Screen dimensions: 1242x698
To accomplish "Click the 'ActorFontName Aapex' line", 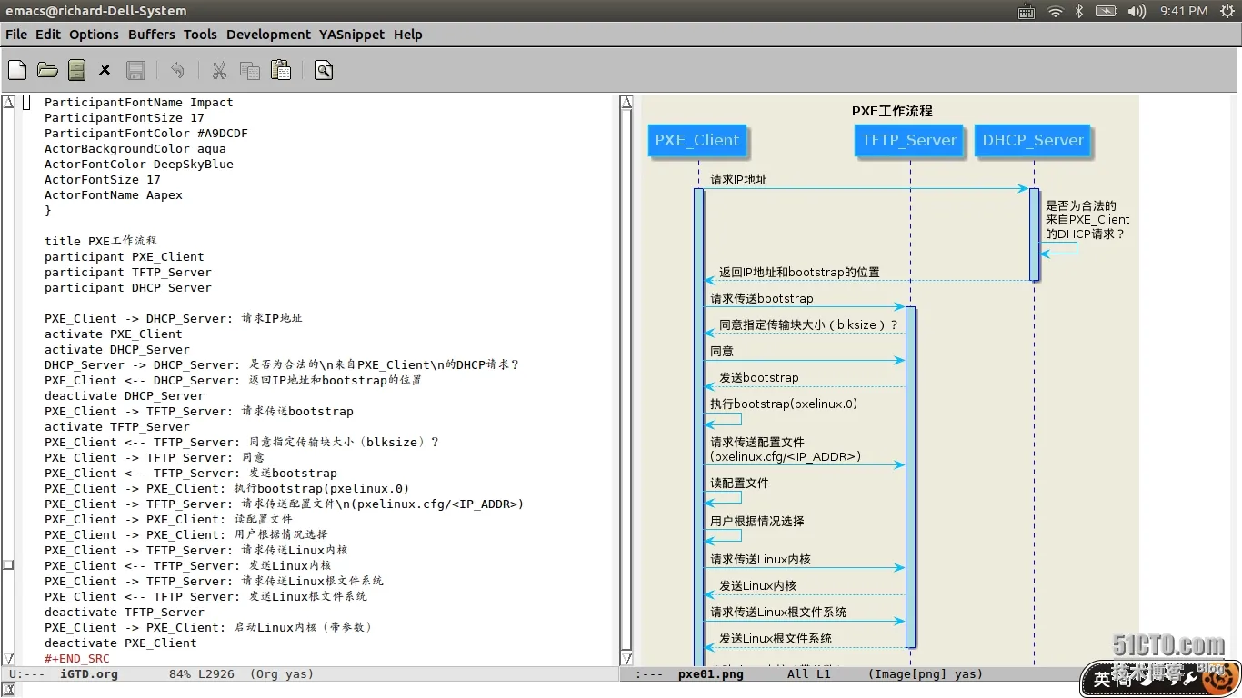I will tap(113, 195).
